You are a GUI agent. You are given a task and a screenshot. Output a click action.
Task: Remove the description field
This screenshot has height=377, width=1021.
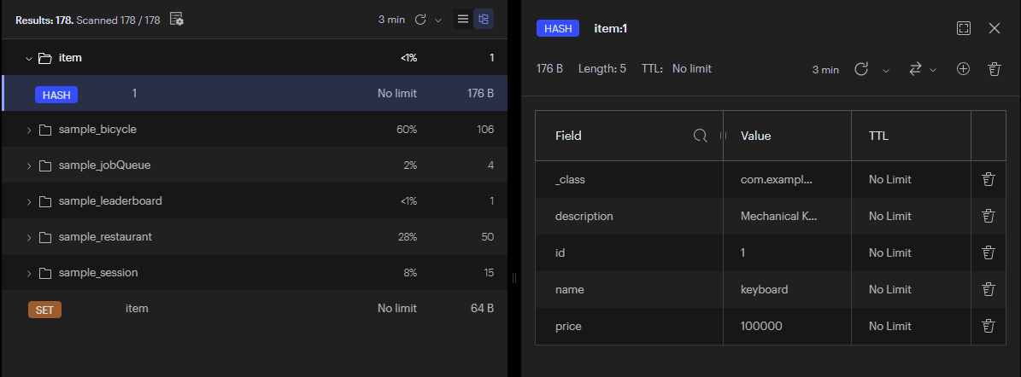(x=988, y=216)
